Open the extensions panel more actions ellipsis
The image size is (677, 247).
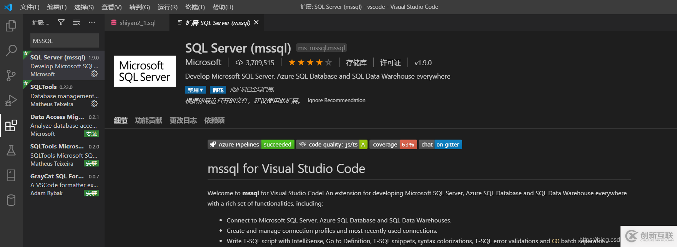(x=92, y=23)
